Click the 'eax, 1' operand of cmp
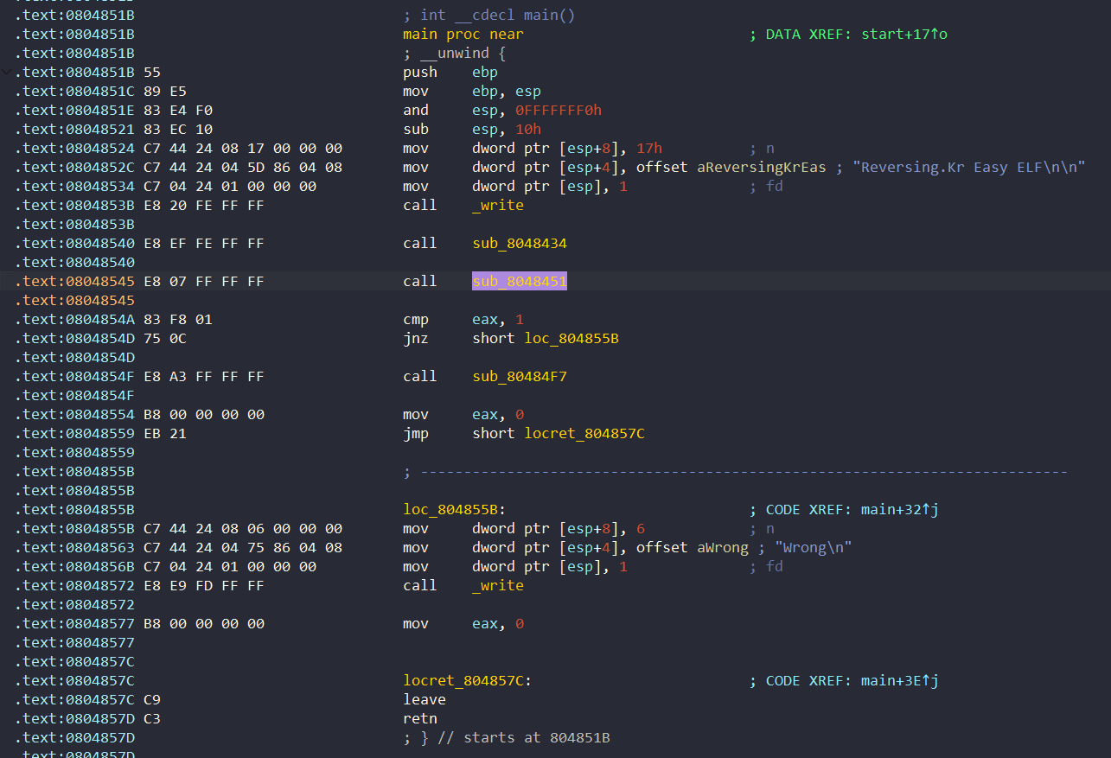The width and height of the screenshot is (1111, 758). point(498,319)
